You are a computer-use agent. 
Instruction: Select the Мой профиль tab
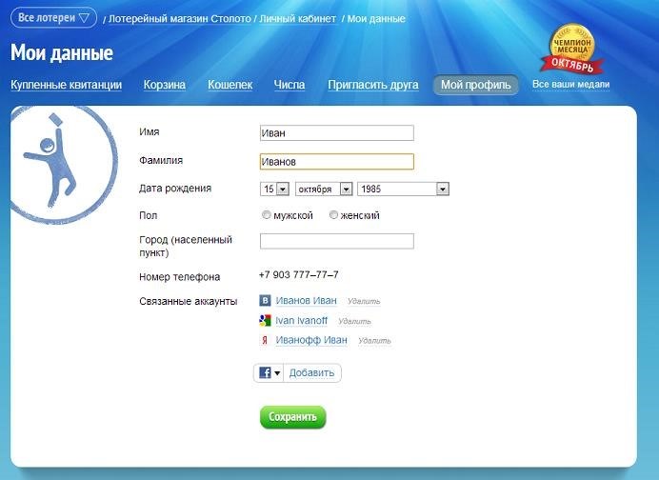(476, 85)
